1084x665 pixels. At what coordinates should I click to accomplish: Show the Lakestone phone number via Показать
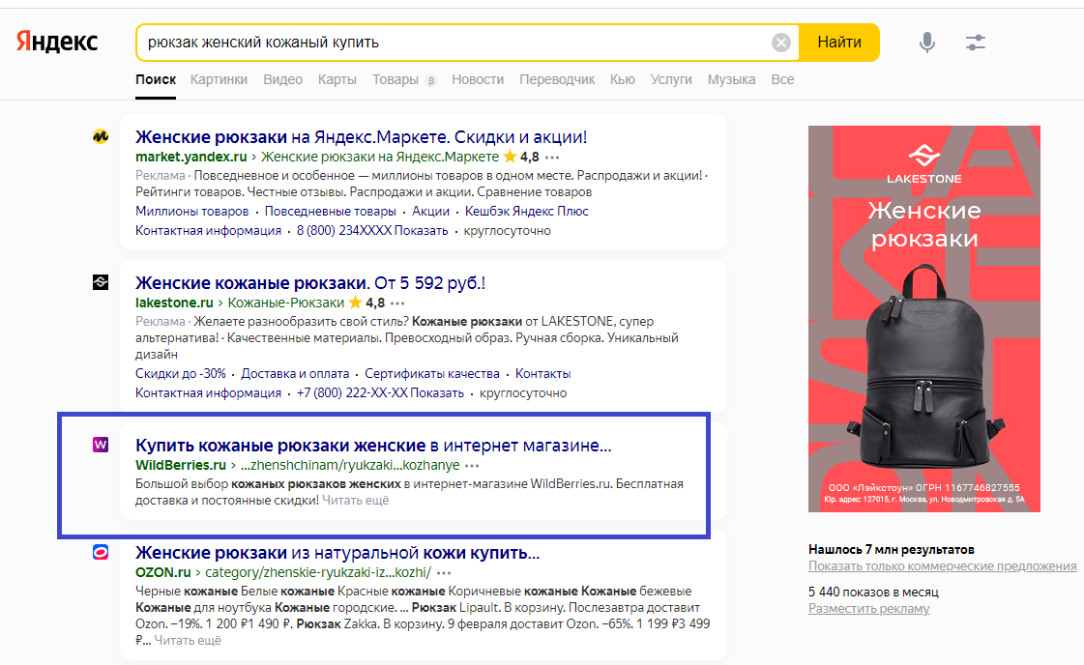(x=437, y=393)
